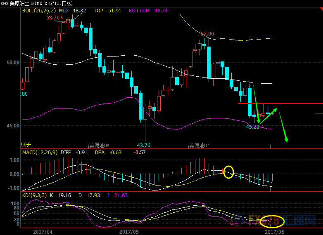Image resolution: width=323 pixels, height=235 pixels.
Task: Click the 45.00 price axis label
Action: 13,126
